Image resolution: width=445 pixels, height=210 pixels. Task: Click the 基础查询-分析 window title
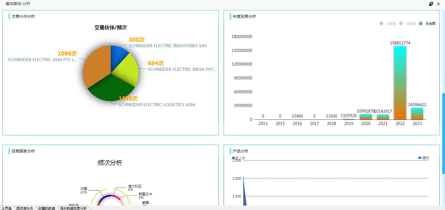[x=18, y=4]
